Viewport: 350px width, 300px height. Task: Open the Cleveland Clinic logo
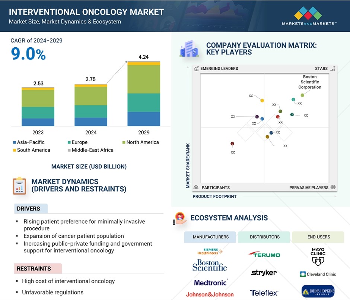click(318, 274)
